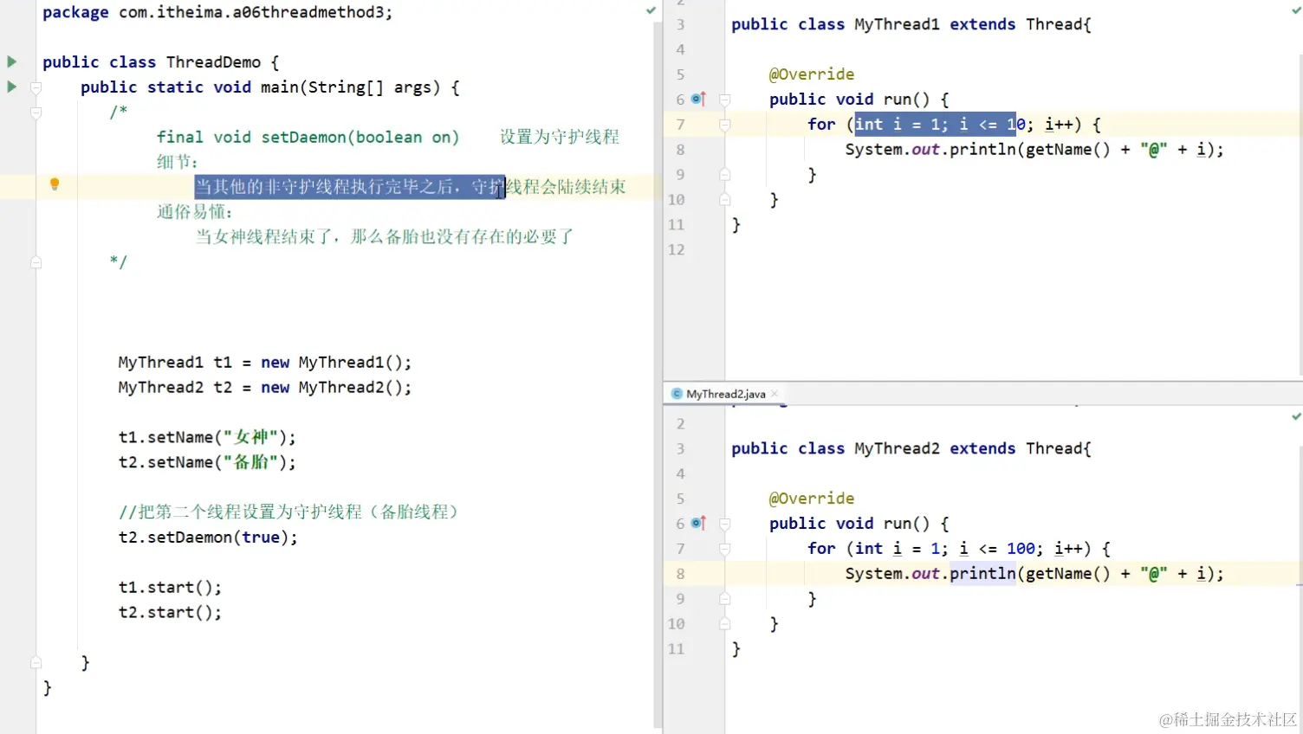This screenshot has width=1303, height=734.
Task: Collapse the for loop in MyThread1
Action: click(x=725, y=125)
